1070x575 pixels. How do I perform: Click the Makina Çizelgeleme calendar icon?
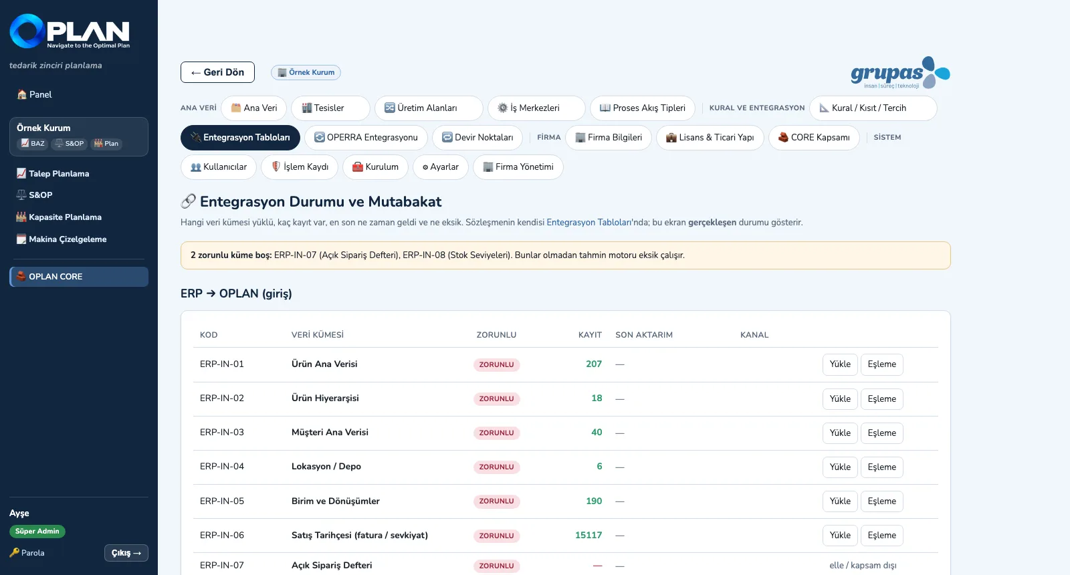click(x=21, y=239)
